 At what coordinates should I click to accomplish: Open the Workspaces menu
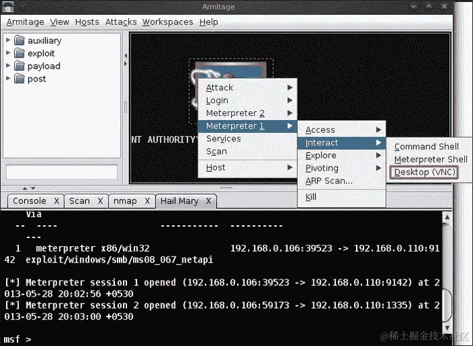tap(168, 22)
